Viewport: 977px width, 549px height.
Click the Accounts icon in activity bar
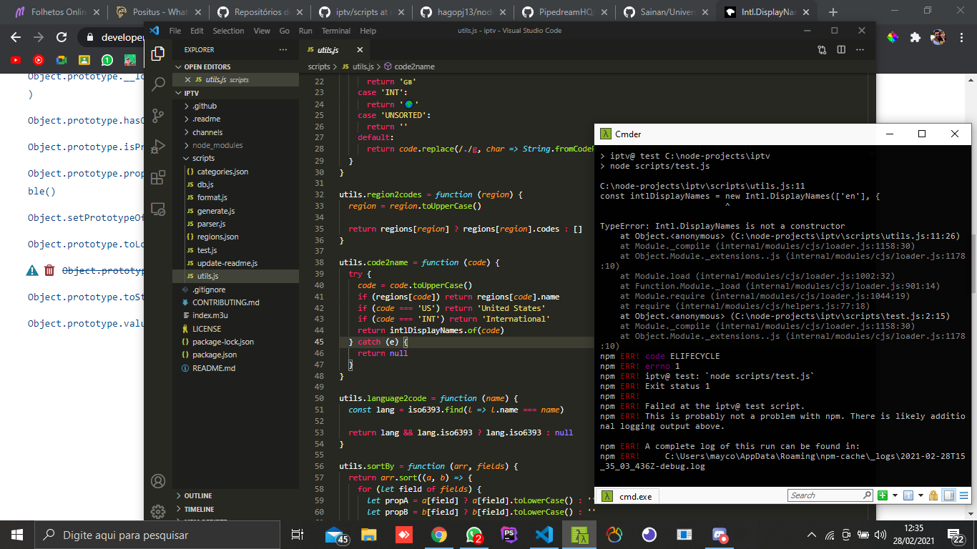(x=158, y=481)
